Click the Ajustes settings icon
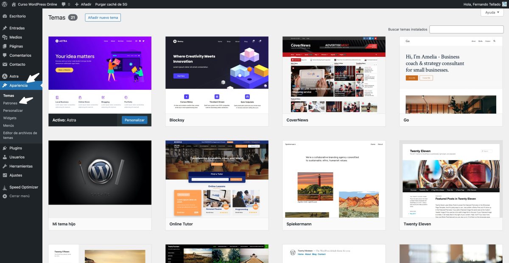 coord(5,175)
